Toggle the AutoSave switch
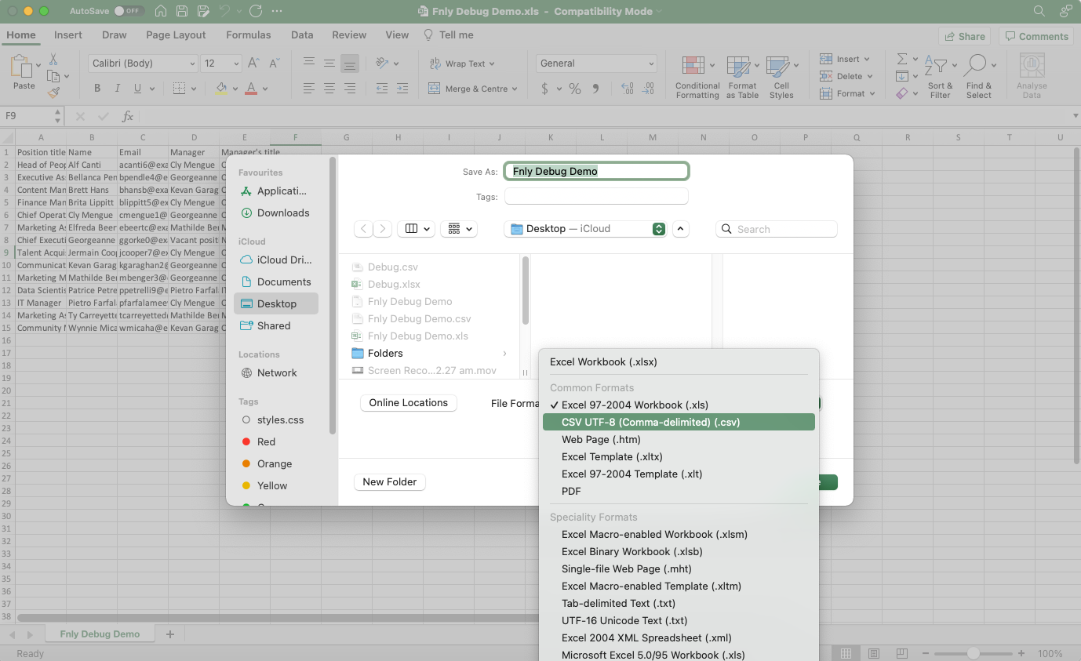Image resolution: width=1081 pixels, height=661 pixels. pos(129,12)
